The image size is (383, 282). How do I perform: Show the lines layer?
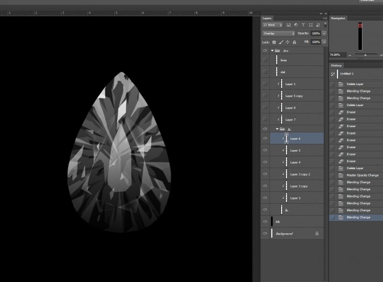pos(265,60)
